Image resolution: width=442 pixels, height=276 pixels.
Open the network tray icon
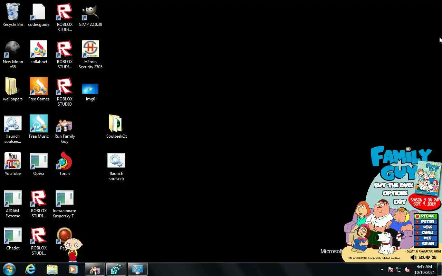(399, 269)
